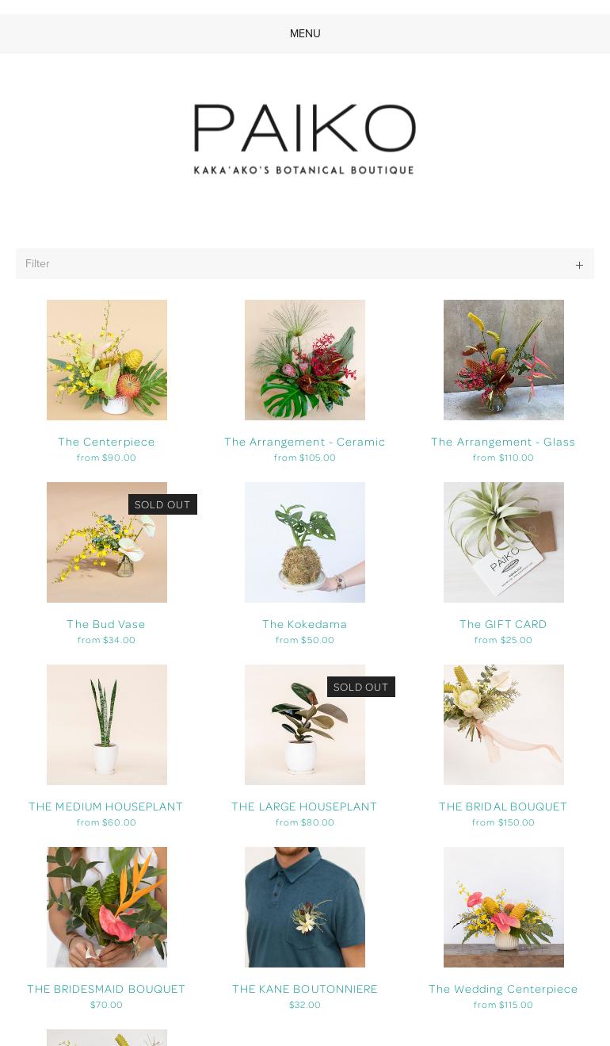Open the MENU navigation bar
Image resolution: width=610 pixels, height=1046 pixels.
pos(305,33)
